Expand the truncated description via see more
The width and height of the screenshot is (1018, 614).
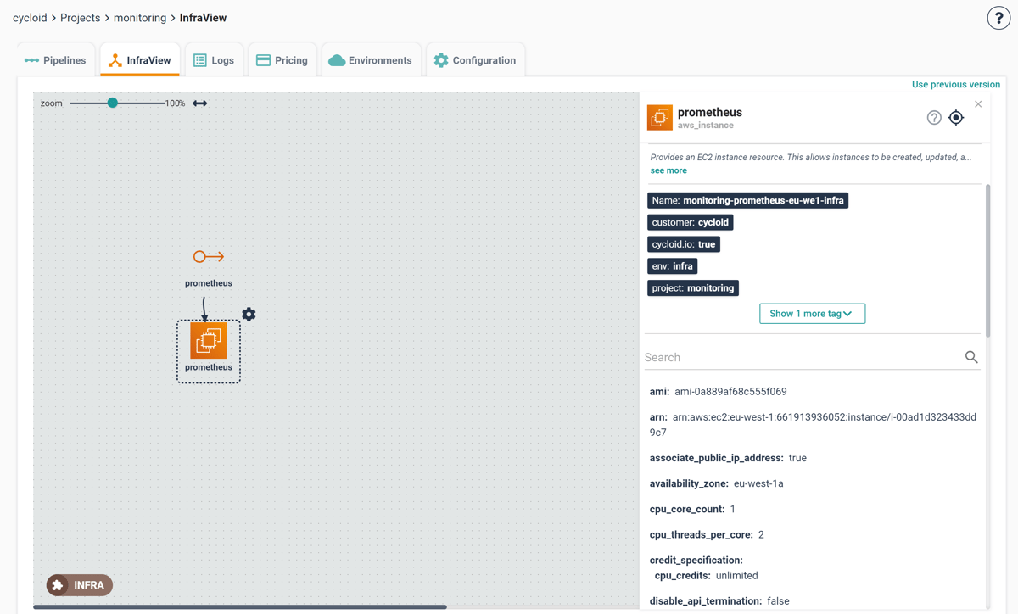pos(668,170)
